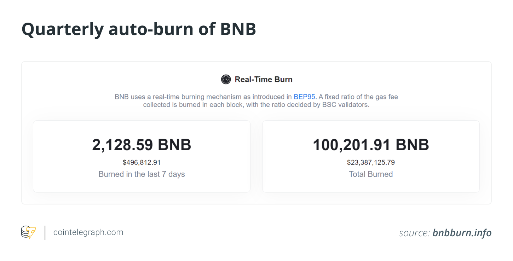This screenshot has height=261, width=513.
Task: Click the Burned in the last 7 days label
Action: (x=142, y=174)
